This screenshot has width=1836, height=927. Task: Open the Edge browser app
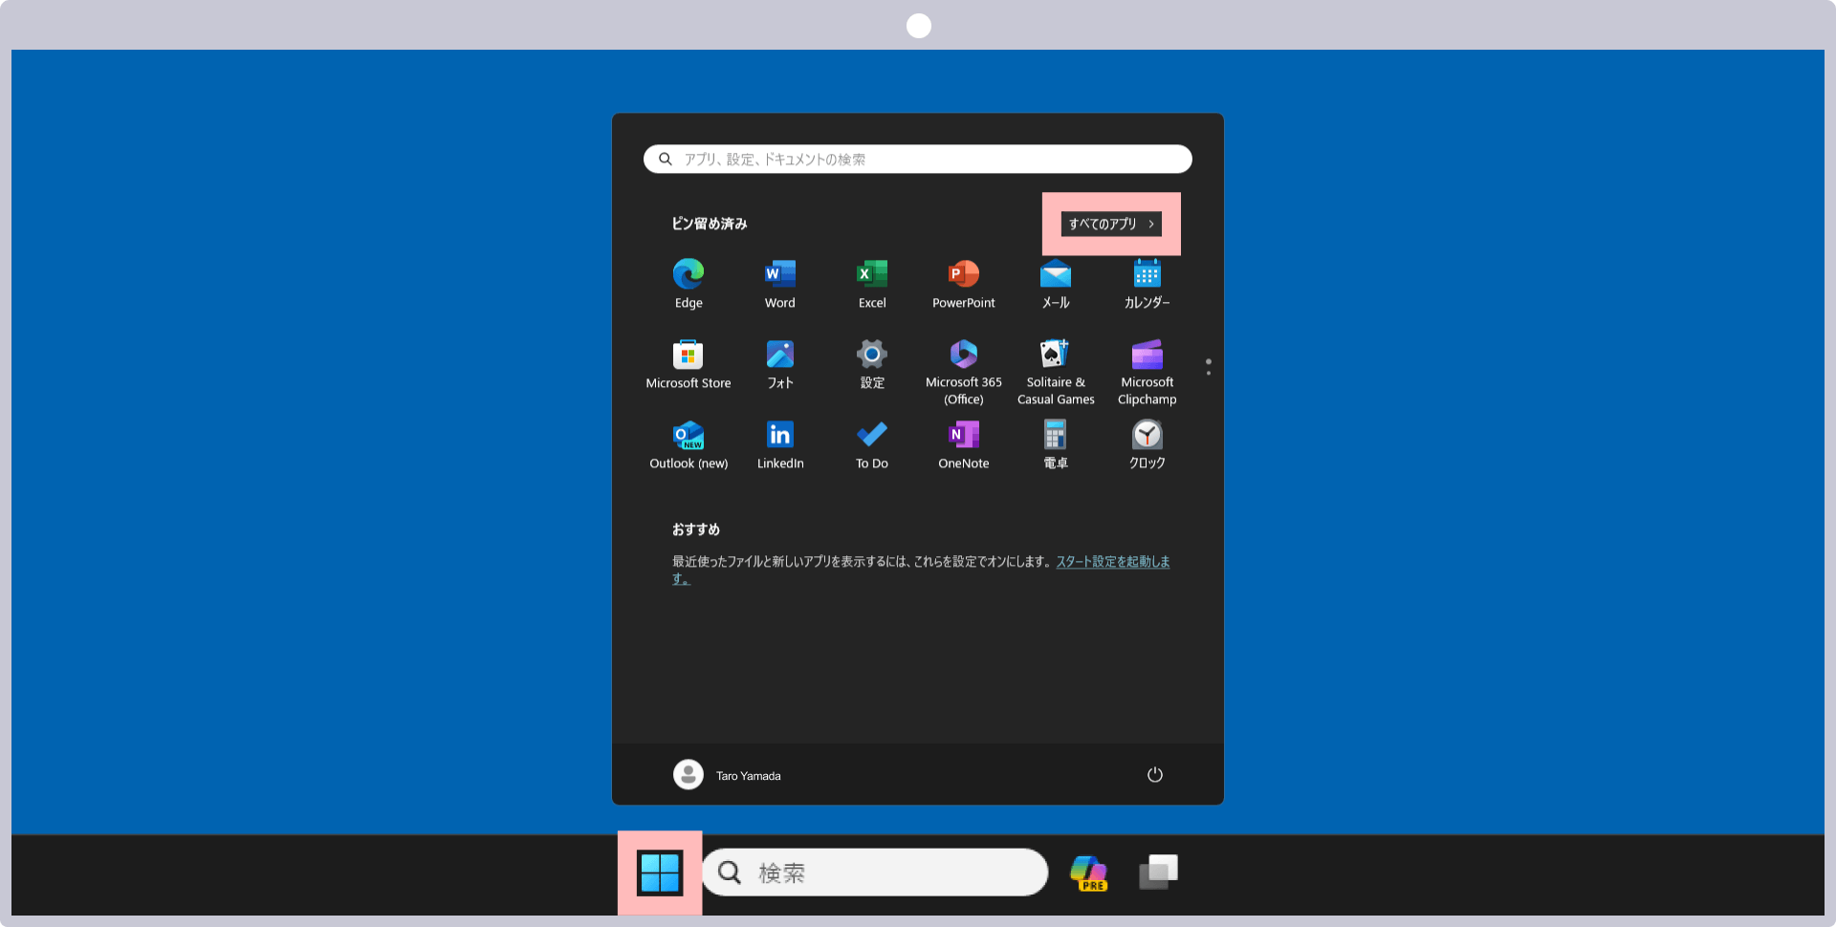tap(688, 284)
